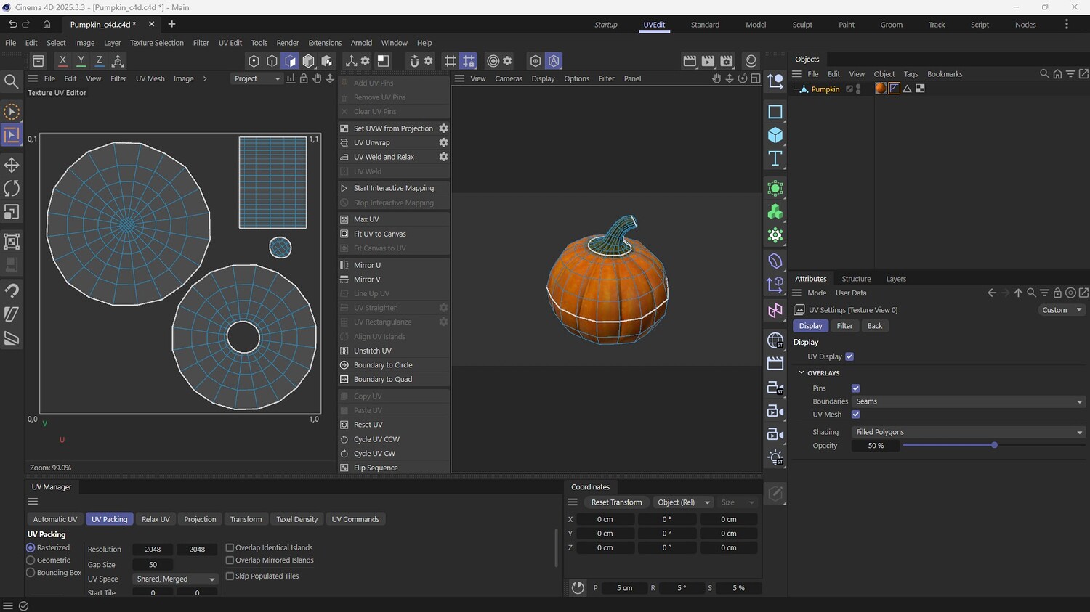
Task: Click the light bulb icon
Action: coord(775,457)
